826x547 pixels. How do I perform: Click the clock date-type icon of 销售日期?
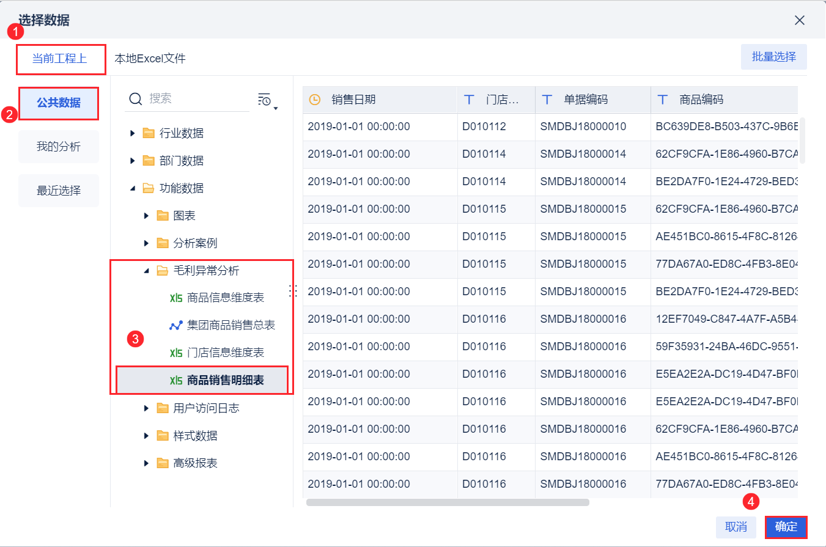pyautogui.click(x=315, y=100)
